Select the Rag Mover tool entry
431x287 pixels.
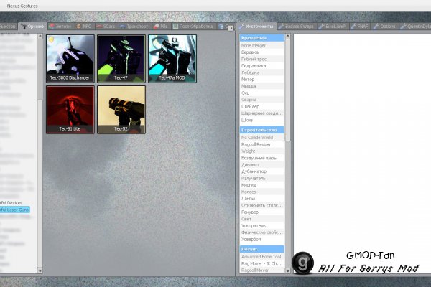261,263
